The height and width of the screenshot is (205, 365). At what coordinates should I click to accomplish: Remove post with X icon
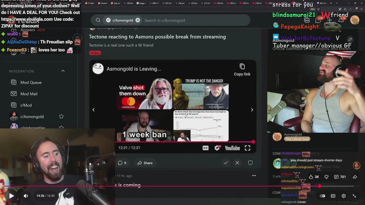point(237,163)
